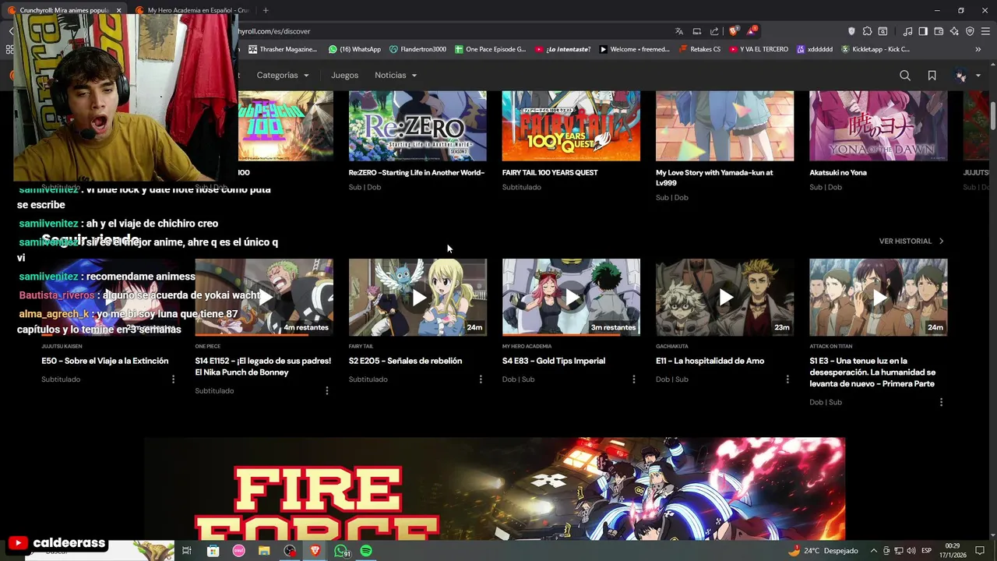The height and width of the screenshot is (561, 997).
Task: Open One Pace Episode Guide bookmark
Action: (491, 49)
